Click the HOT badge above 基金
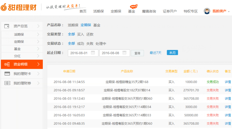The height and width of the screenshot is (129, 232). [x=134, y=7]
